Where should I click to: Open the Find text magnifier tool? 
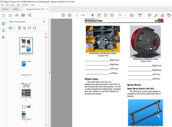pyautogui.click(x=30, y=15)
